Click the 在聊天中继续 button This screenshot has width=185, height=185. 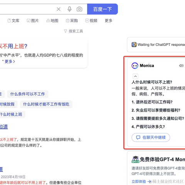[151, 138]
